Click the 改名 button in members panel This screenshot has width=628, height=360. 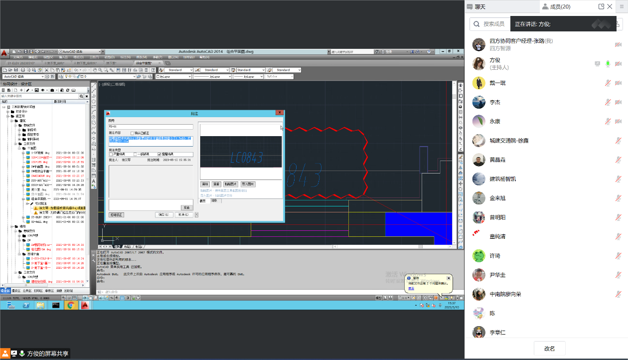[549, 349]
